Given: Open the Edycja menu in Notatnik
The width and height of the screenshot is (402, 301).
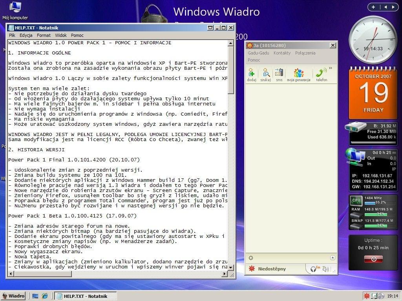Looking at the screenshot, I should point(26,35).
